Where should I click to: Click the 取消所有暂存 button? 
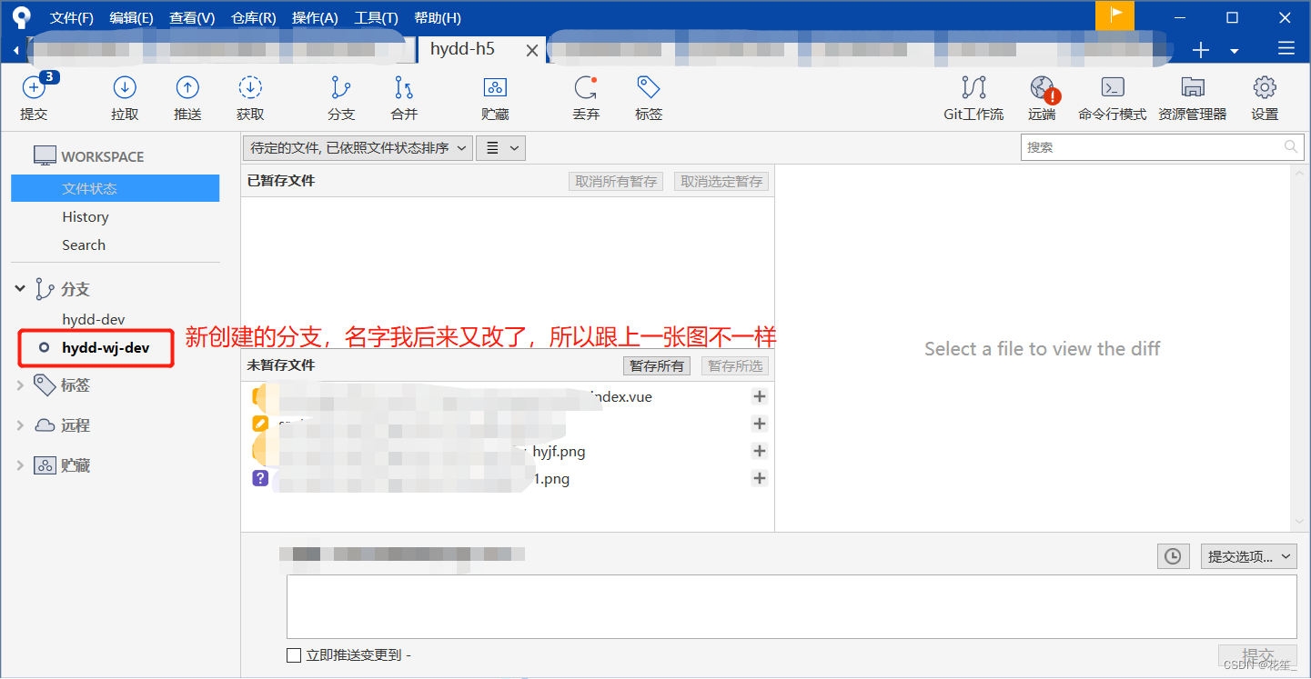[x=616, y=182]
